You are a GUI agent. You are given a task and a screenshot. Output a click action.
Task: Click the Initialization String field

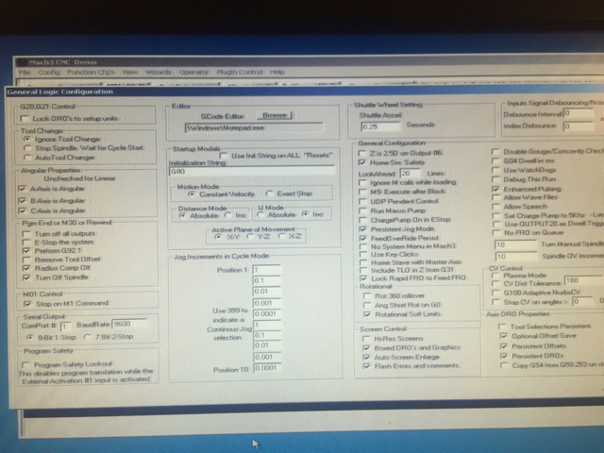(255, 171)
